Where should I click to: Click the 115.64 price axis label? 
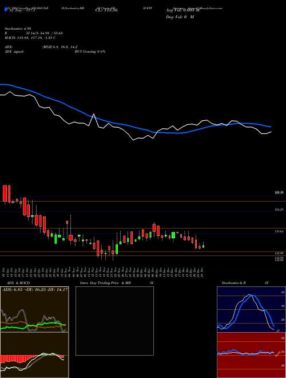[x=279, y=231]
